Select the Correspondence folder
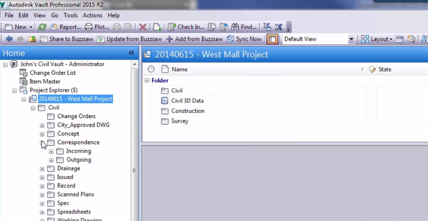428x221 pixels. pos(78,143)
